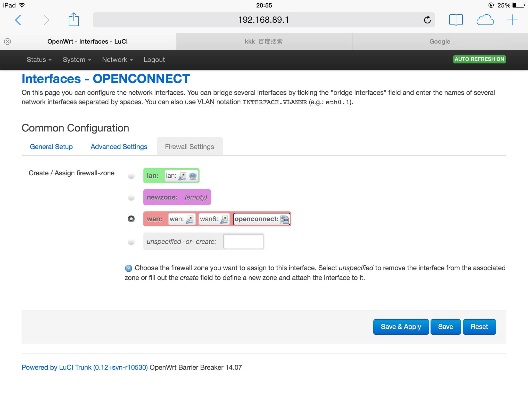Close the OpenWrt tab with X icon
Viewport: 528px width, 396px height.
pos(7,42)
